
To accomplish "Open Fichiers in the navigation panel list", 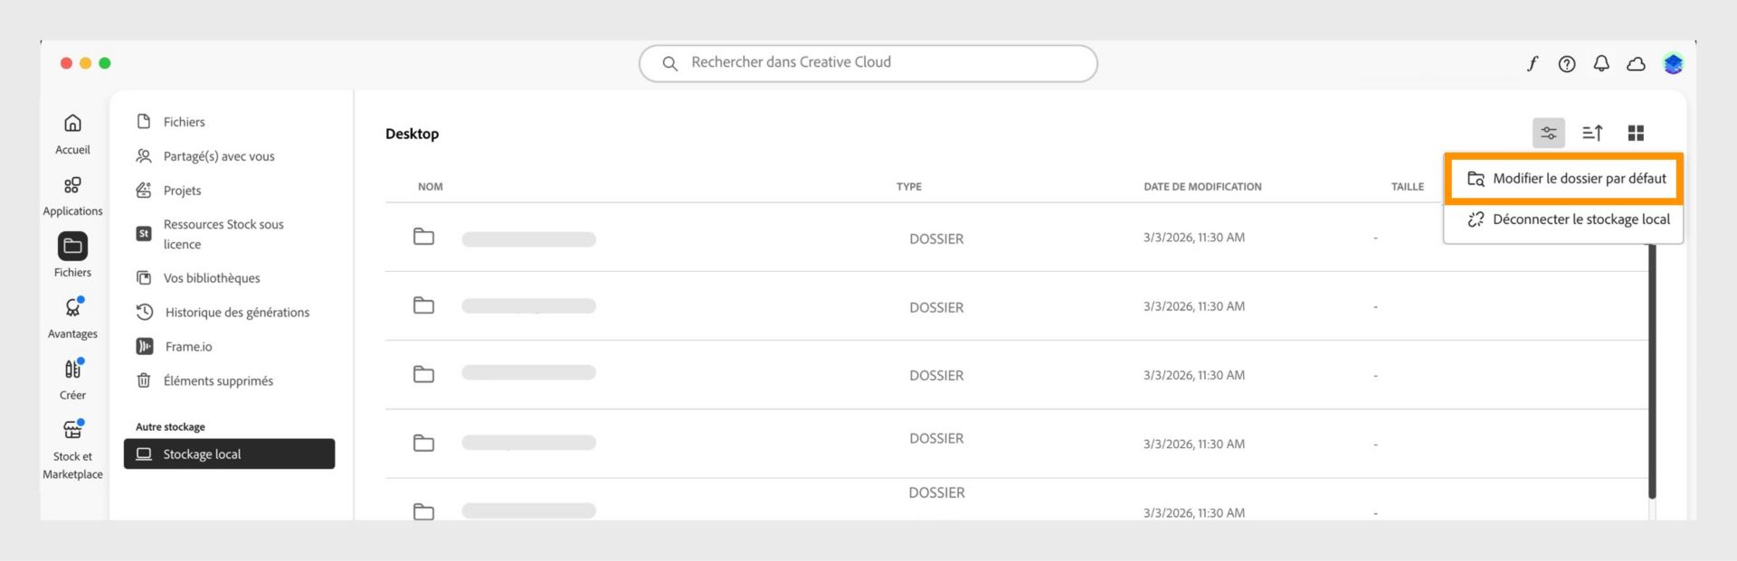I will point(171,122).
